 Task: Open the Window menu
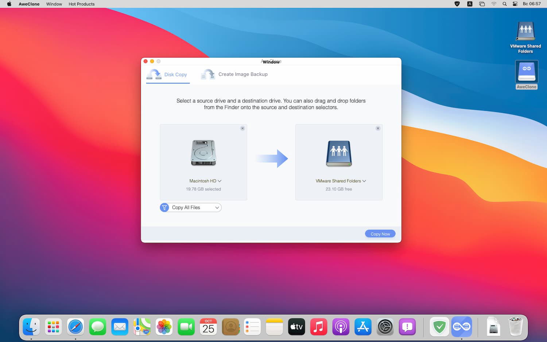click(x=54, y=4)
